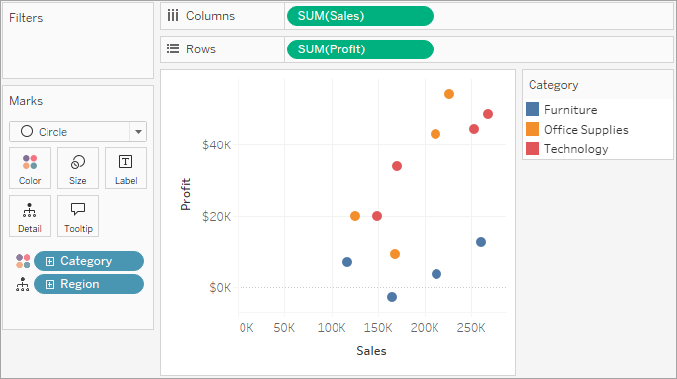
Task: Click the blue mark below zero profit
Action: coord(392,297)
